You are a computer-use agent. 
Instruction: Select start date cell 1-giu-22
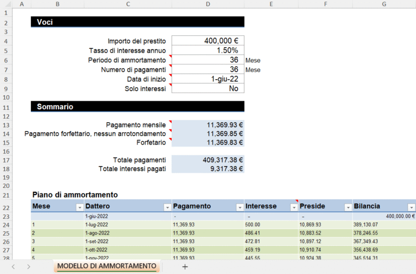click(x=208, y=79)
